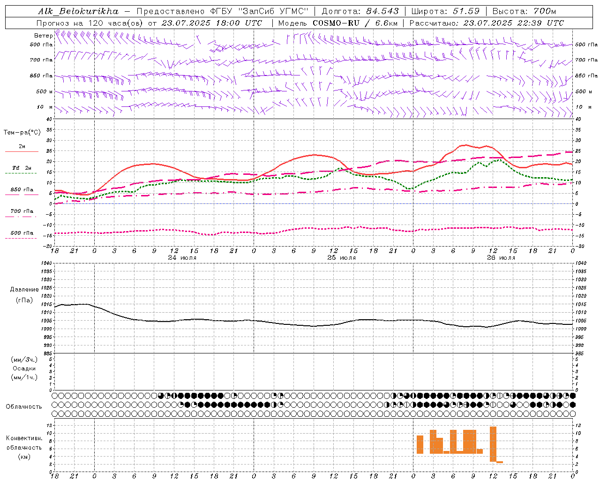Click the "25 июля" date label
600x480 pixels.
point(342,258)
